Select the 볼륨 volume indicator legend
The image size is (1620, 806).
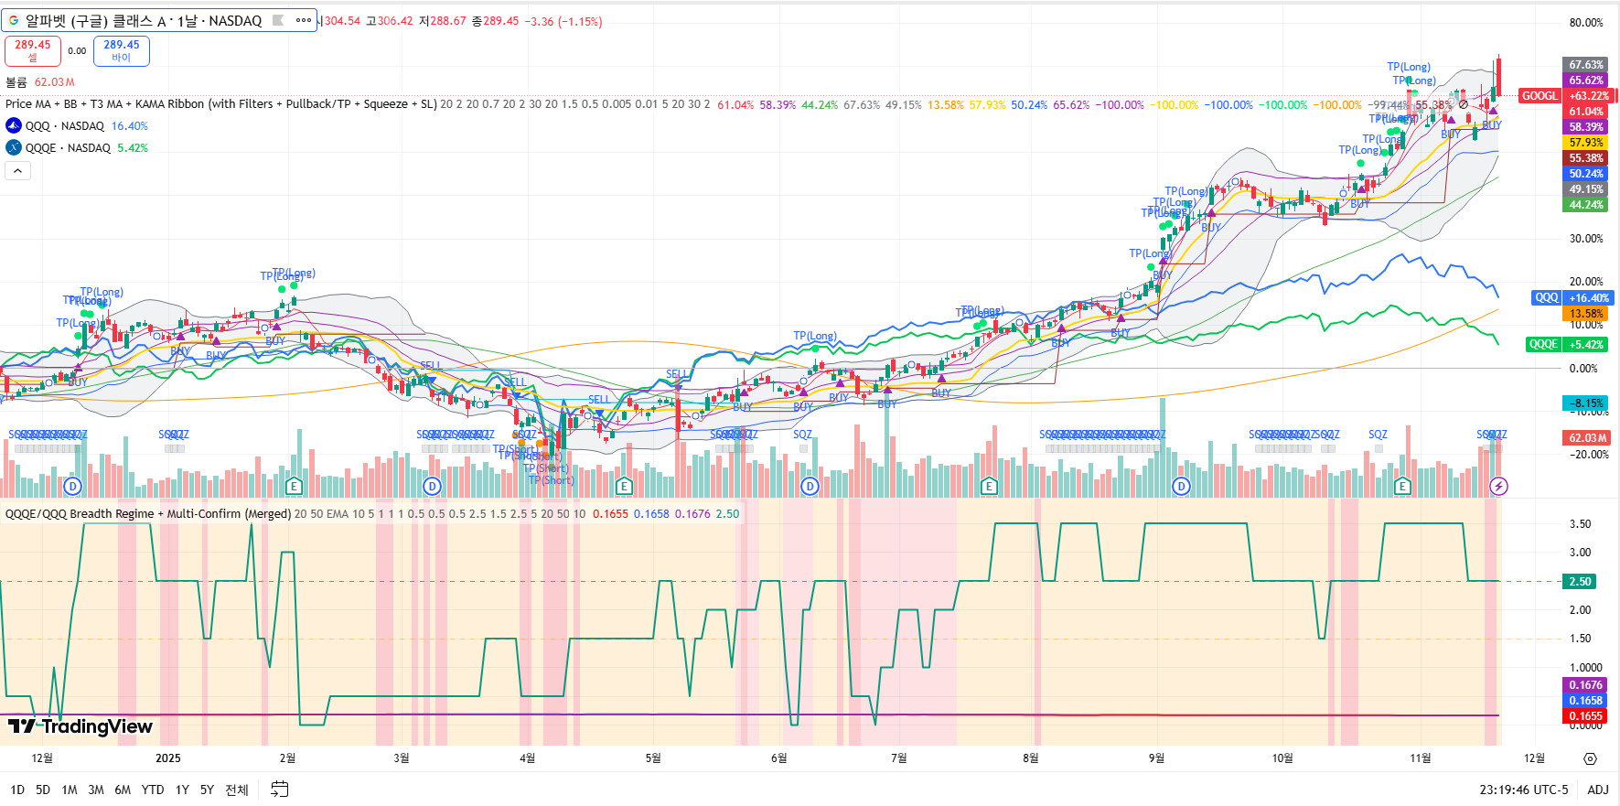point(16,81)
